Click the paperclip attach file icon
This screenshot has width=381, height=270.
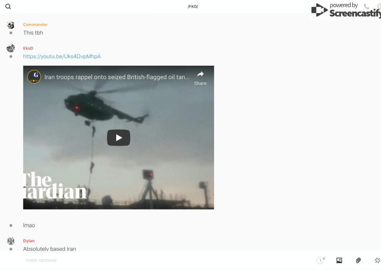point(358,260)
